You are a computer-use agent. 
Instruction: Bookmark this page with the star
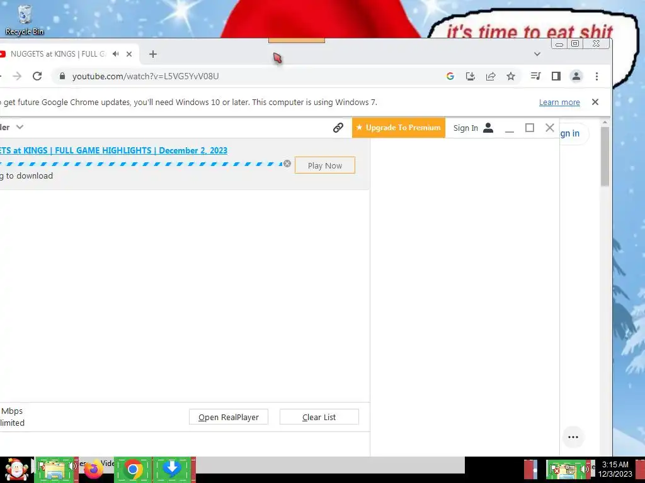click(511, 76)
